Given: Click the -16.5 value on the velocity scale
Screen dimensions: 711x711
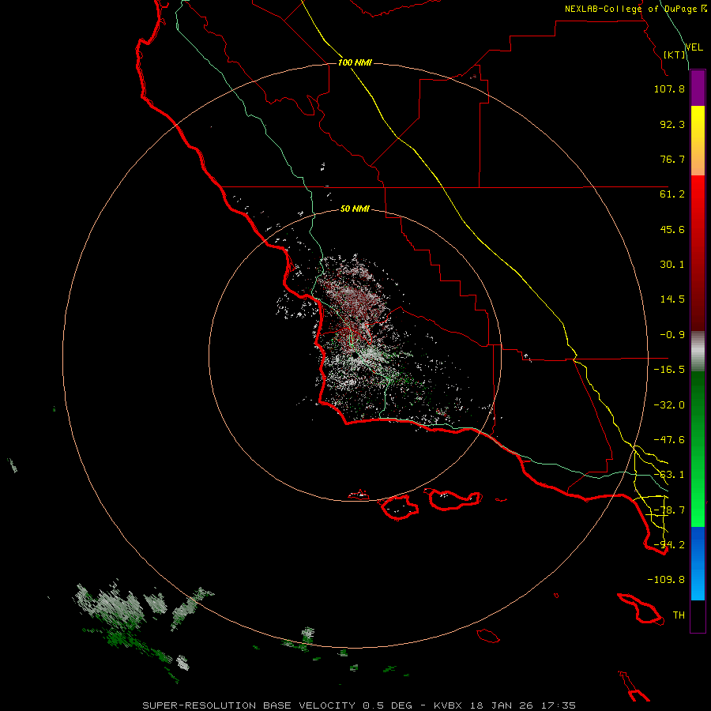Looking at the screenshot, I should 669,370.
